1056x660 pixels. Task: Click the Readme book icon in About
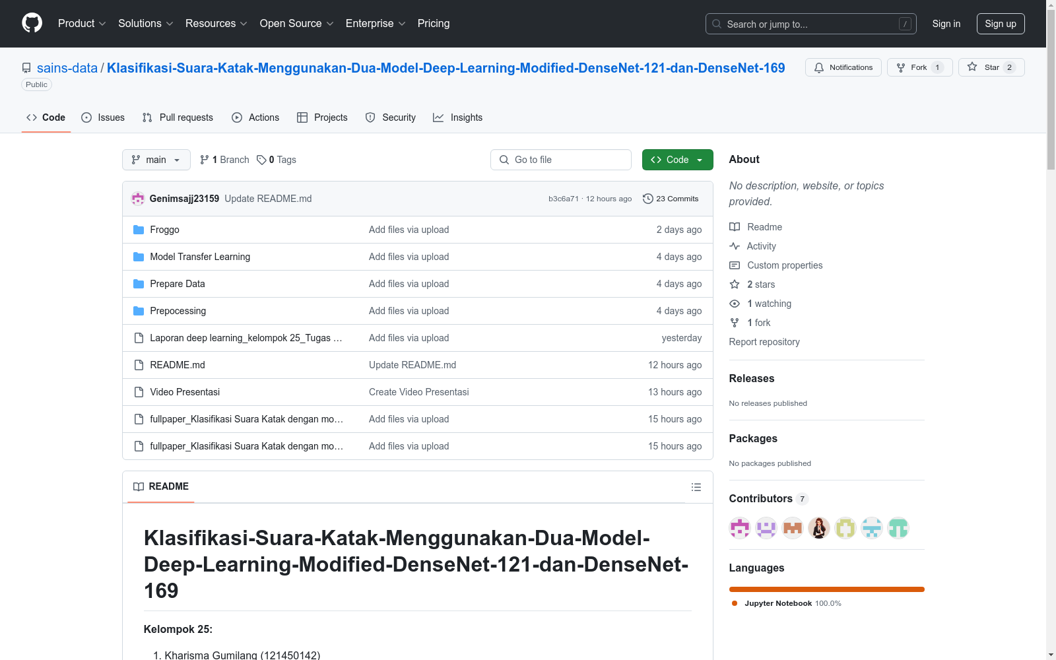pos(735,227)
